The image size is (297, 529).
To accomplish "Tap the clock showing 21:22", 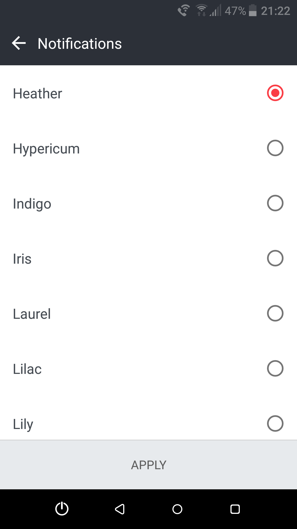I will coord(276,11).
